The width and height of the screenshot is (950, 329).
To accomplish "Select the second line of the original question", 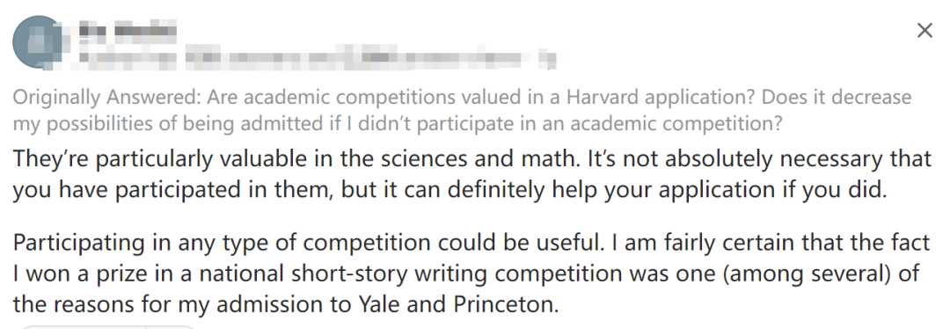I will 398,124.
